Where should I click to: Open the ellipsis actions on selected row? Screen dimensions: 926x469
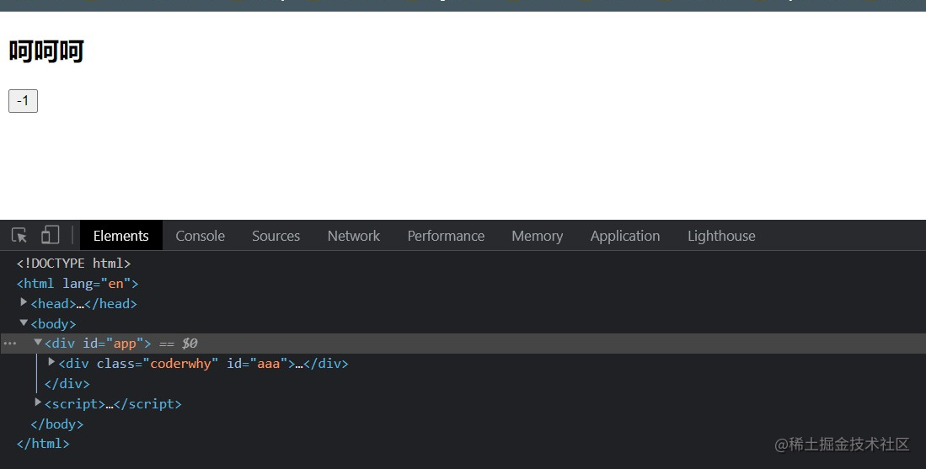pos(10,344)
